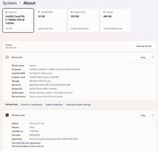The width and height of the screenshot is (158, 151).
Task: Click the Device info circle icon
Action: [x=7, y=57]
